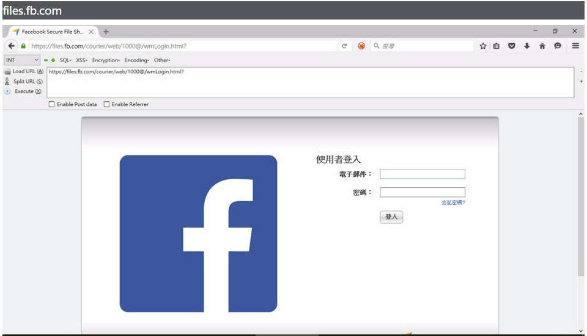Viewport: 587px width, 336px height.
Task: Open the Encoding dropdown menu
Action: point(137,60)
